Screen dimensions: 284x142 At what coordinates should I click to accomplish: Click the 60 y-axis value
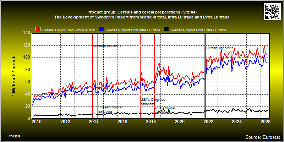tap(28, 82)
